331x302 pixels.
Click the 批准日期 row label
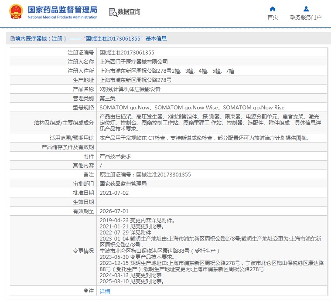[x=83, y=193]
